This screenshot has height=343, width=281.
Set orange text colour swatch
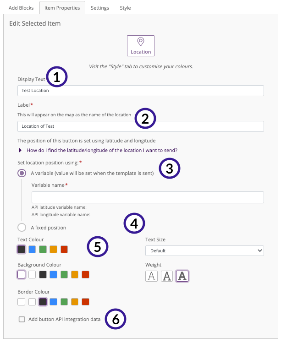coord(53,250)
